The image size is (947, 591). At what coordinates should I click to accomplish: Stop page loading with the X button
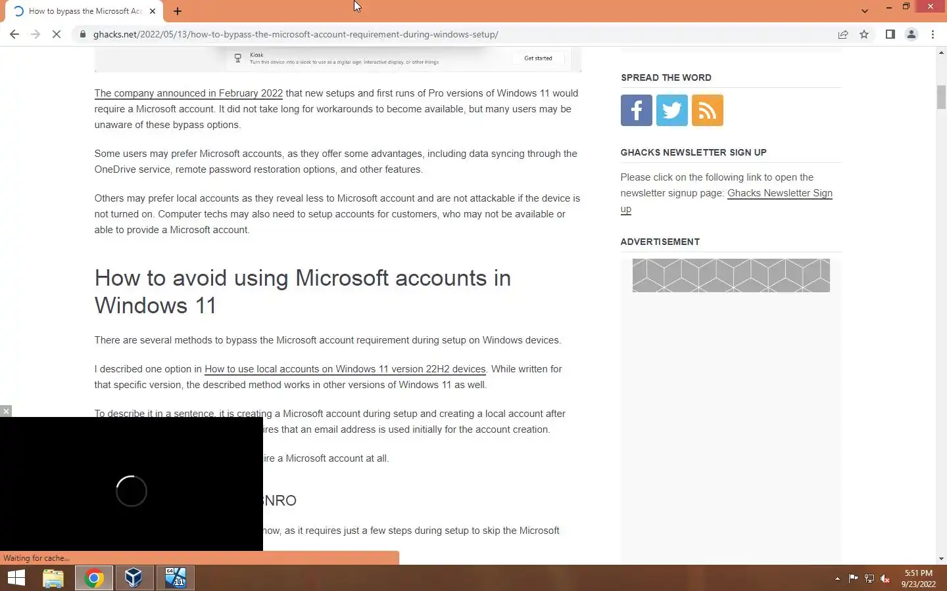tap(57, 34)
